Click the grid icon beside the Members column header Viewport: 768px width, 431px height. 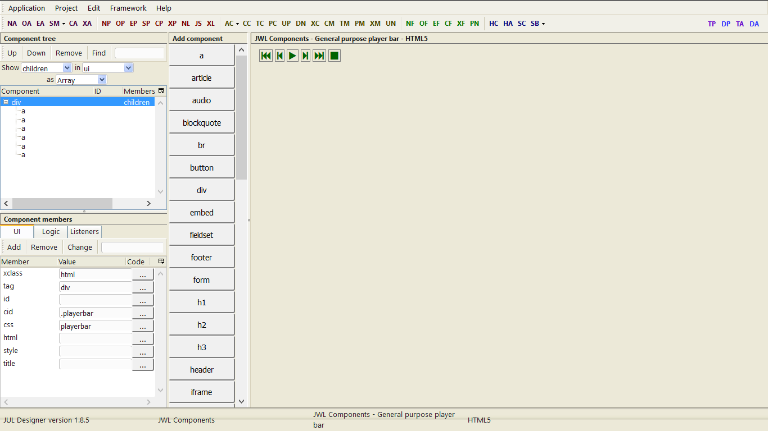(161, 90)
